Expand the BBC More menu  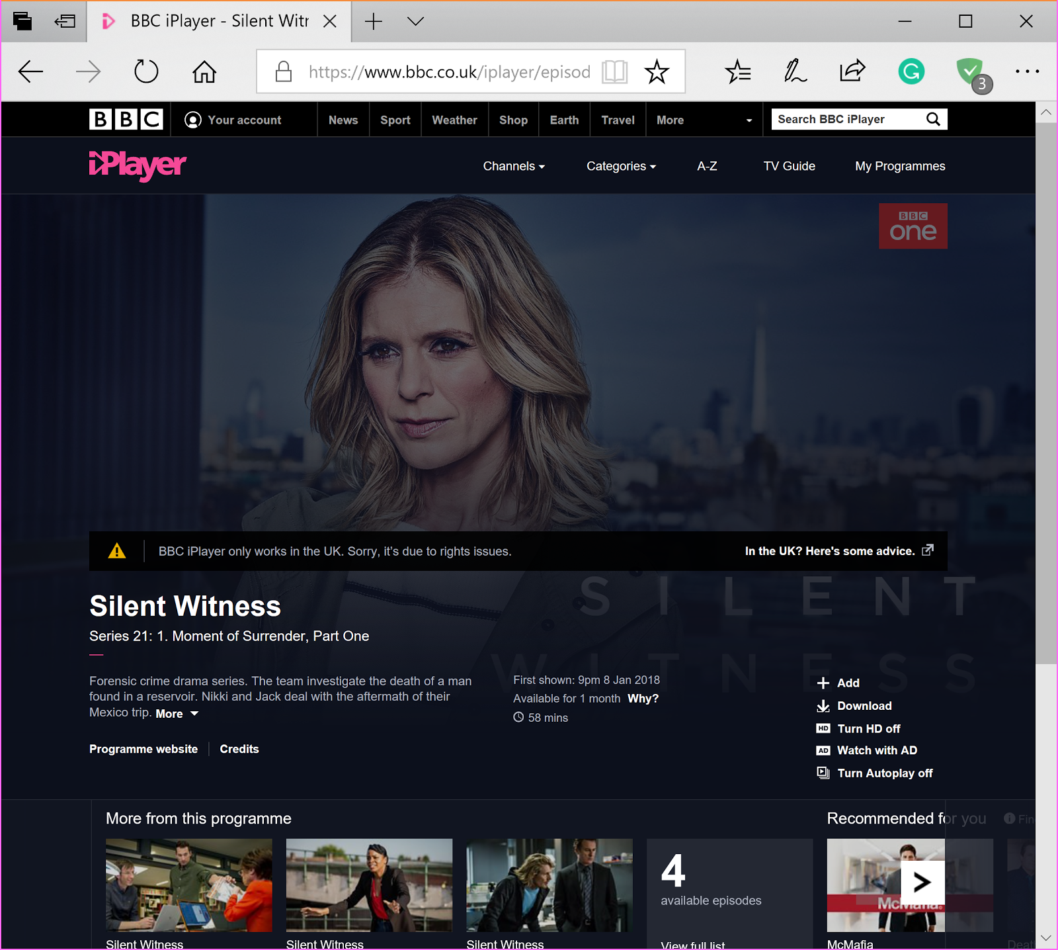point(704,120)
